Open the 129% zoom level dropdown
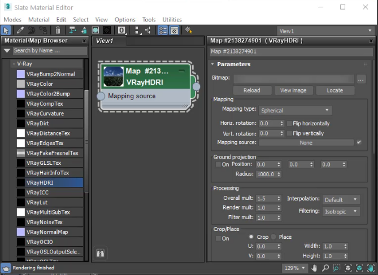Image resolution: width=378 pixels, height=275 pixels. 294,268
